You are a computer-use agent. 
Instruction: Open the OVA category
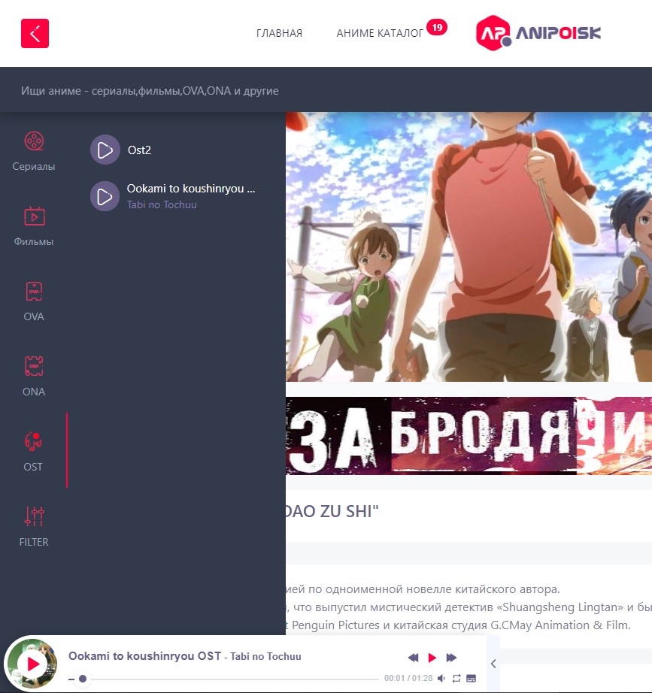34,301
